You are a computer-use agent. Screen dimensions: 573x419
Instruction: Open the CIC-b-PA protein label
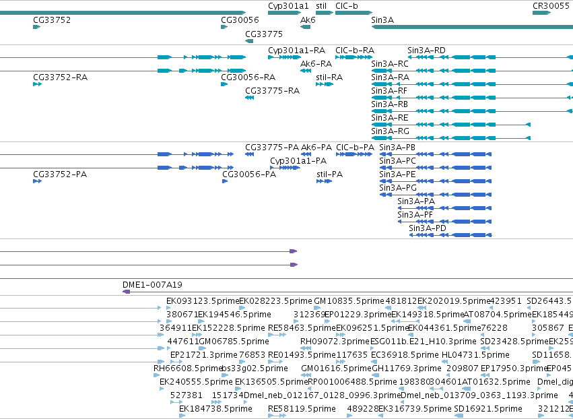click(x=355, y=148)
